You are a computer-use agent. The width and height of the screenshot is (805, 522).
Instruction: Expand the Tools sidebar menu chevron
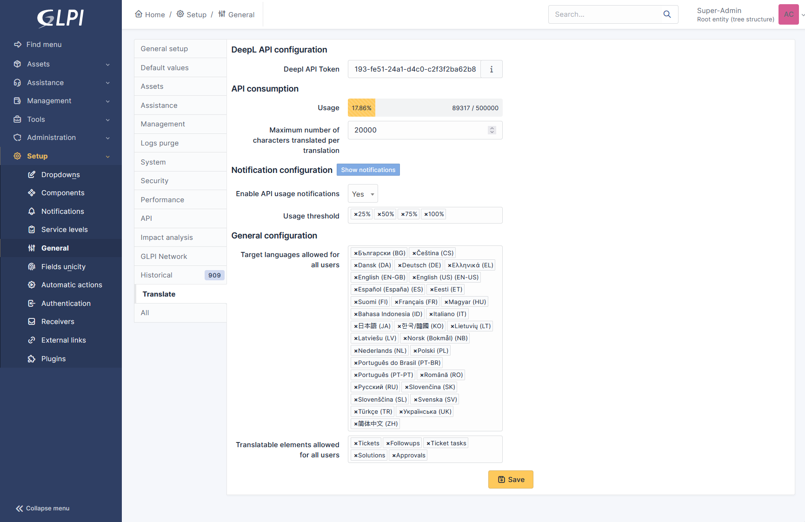coord(108,120)
